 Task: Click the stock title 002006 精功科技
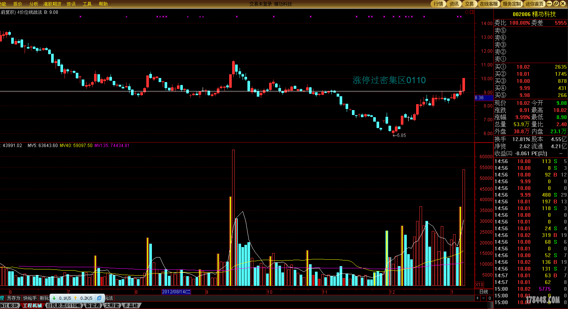[534, 14]
